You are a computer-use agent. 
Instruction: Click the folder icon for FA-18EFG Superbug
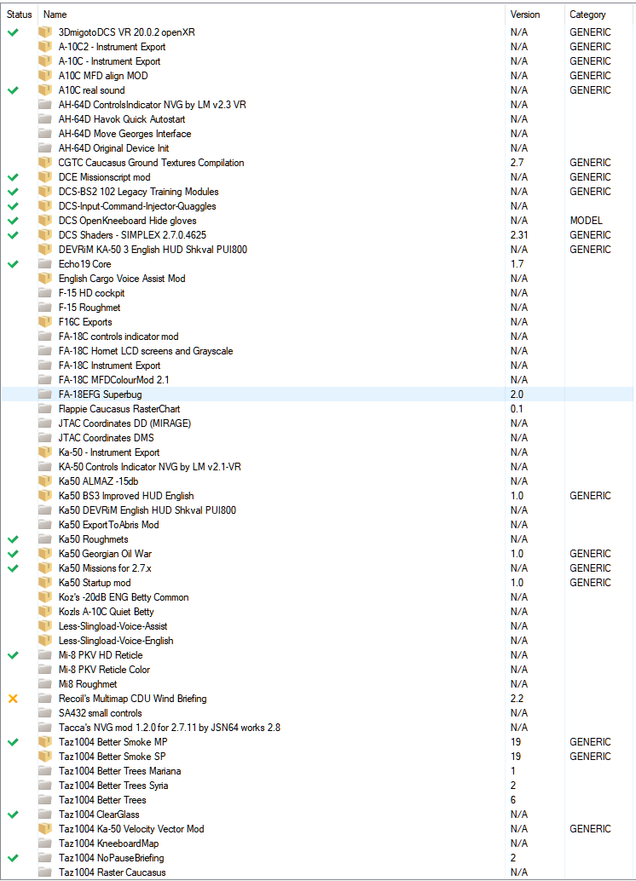(45, 394)
